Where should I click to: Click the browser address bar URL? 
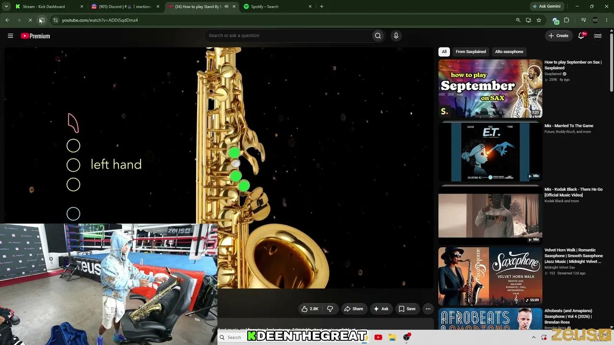(x=100, y=20)
